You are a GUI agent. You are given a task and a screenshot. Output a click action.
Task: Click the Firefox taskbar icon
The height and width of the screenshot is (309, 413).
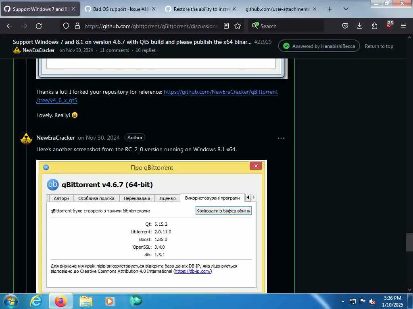point(61,301)
